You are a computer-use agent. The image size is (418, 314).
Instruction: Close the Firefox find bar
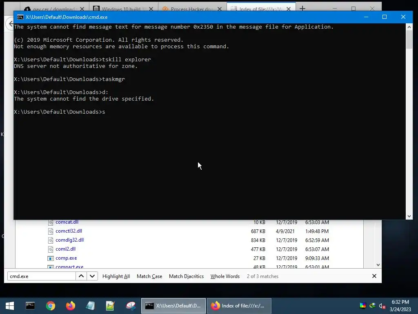click(x=374, y=276)
